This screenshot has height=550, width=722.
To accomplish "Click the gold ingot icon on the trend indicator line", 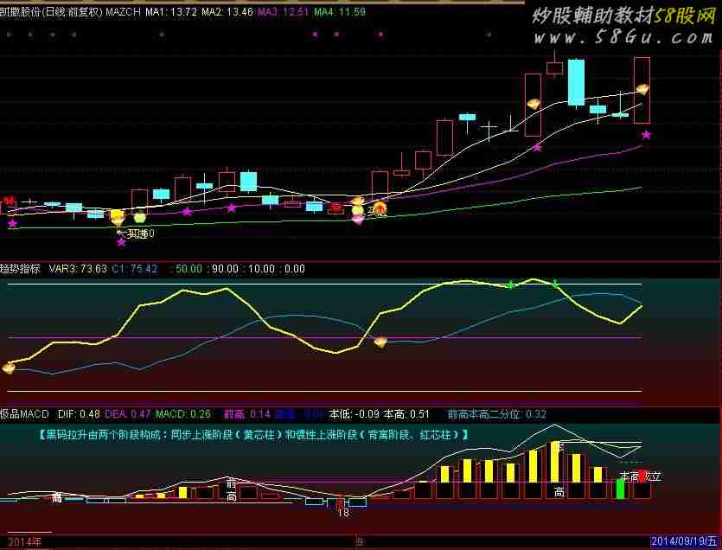I will pyautogui.click(x=380, y=342).
